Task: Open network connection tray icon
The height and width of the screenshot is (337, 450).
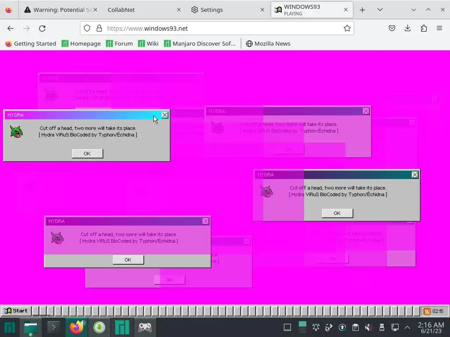Action: [x=395, y=327]
